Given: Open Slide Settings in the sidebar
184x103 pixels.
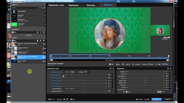Looking at the screenshot, I should (x=28, y=11).
